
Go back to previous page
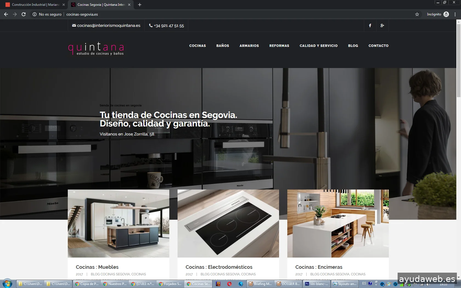pyautogui.click(x=6, y=14)
